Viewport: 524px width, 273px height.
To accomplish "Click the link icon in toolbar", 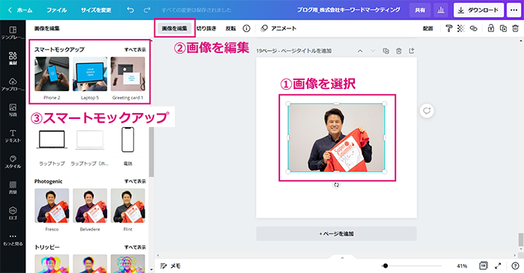I will [474, 28].
